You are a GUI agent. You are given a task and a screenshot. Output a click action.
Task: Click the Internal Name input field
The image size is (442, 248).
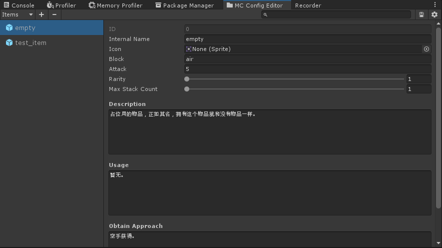click(308, 39)
